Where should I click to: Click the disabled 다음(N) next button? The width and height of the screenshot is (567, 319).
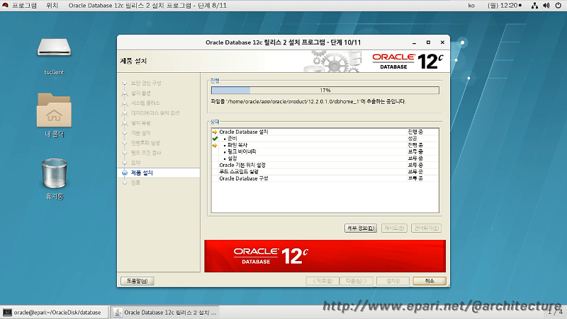357,281
